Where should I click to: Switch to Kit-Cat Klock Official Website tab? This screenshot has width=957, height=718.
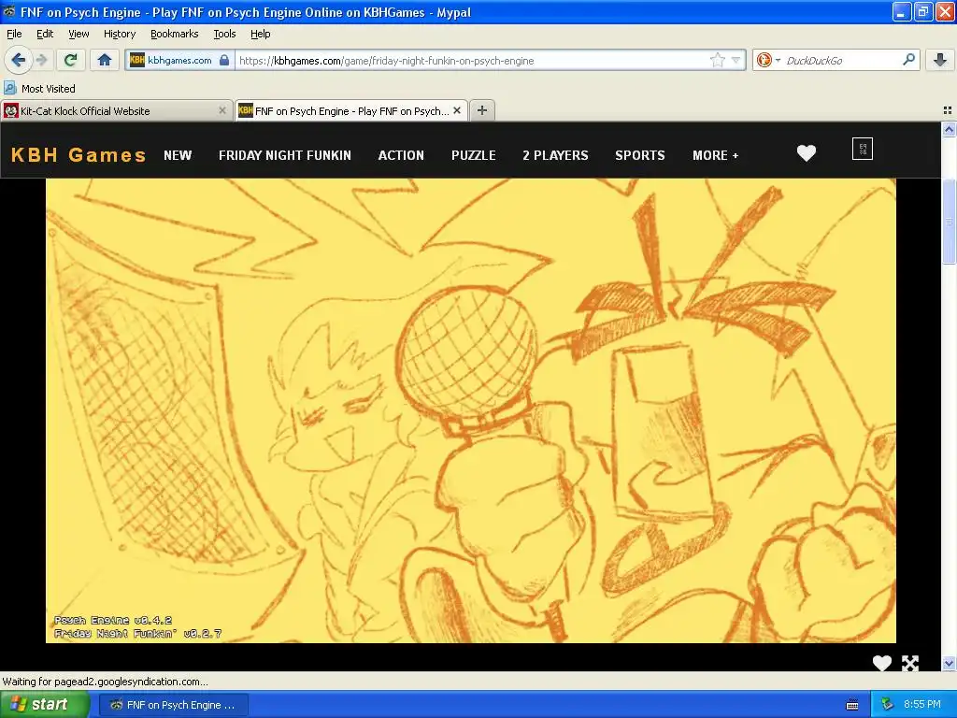coord(116,110)
